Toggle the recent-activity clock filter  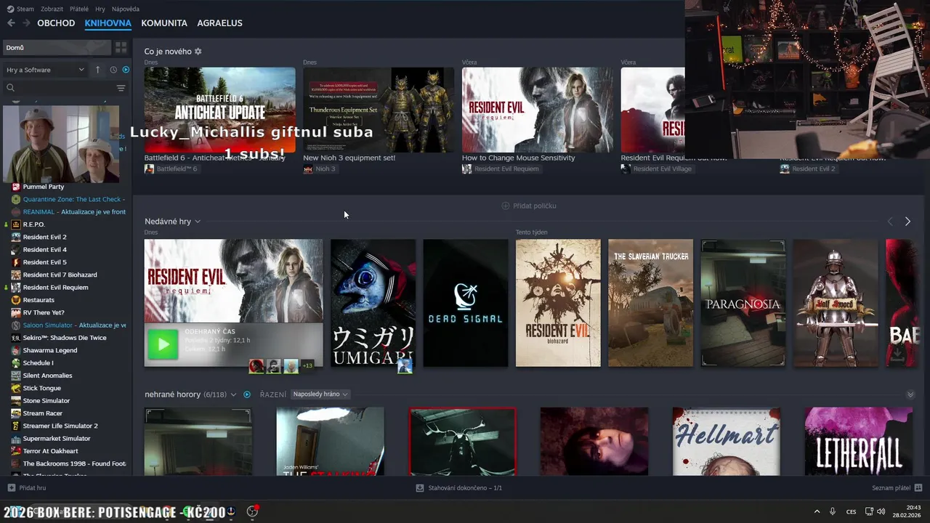click(x=113, y=70)
